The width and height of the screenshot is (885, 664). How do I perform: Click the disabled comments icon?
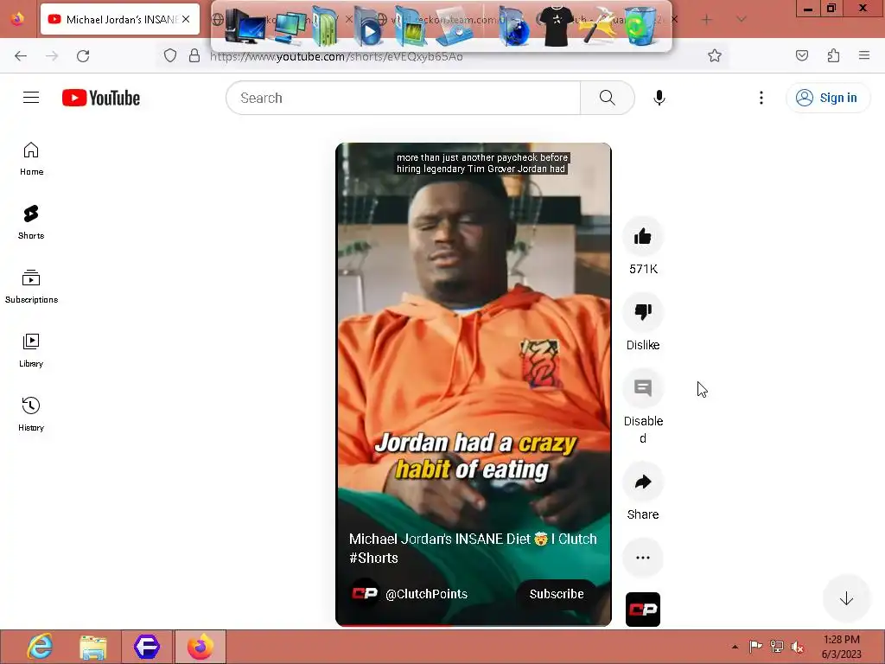(x=643, y=388)
